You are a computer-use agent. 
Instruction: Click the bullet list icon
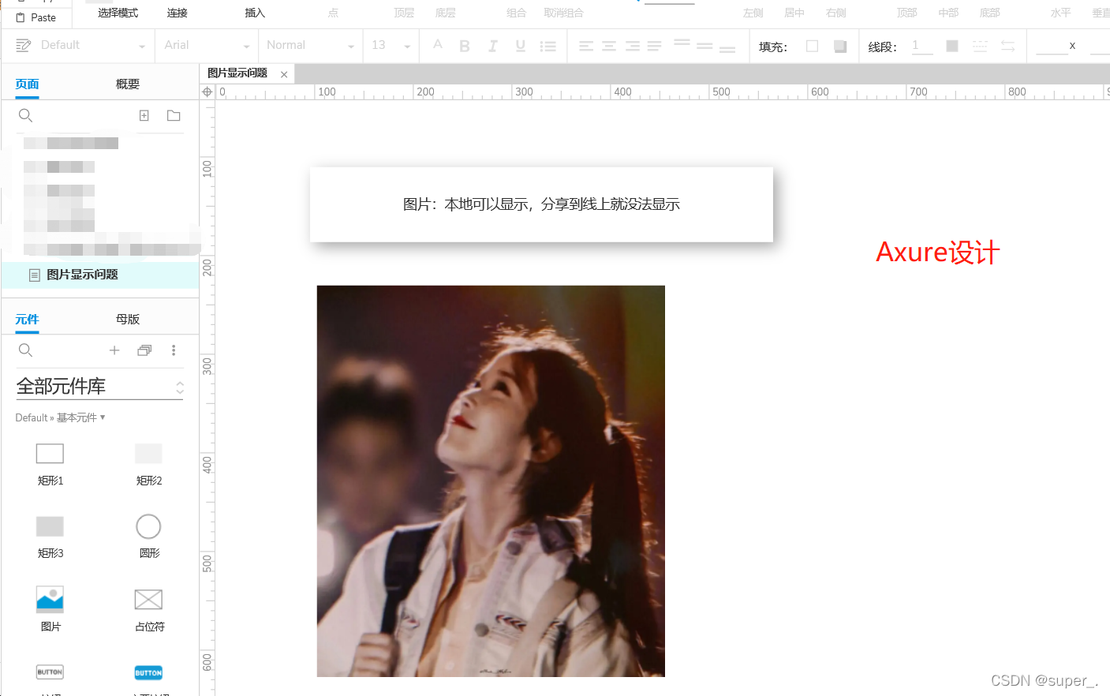[548, 46]
